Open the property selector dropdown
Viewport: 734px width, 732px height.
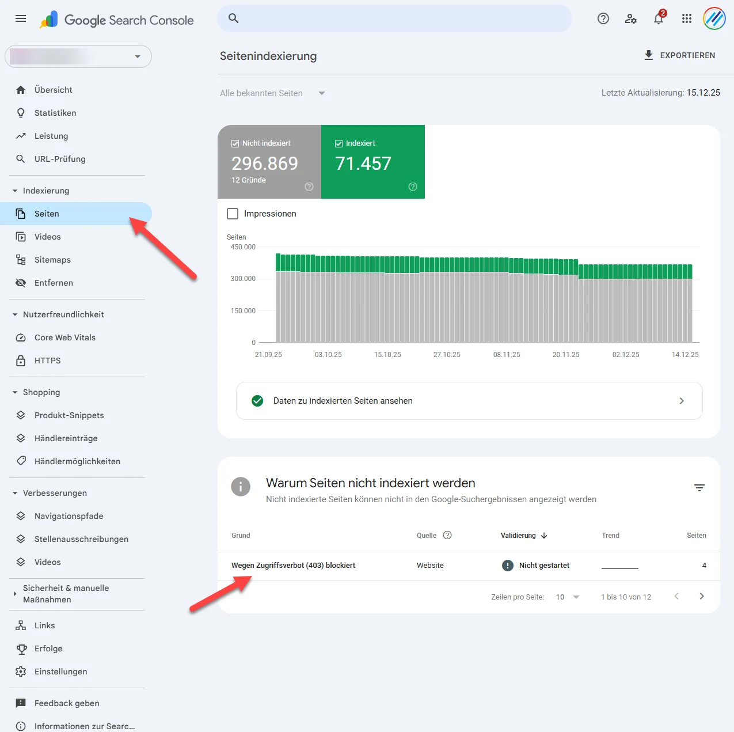point(78,56)
